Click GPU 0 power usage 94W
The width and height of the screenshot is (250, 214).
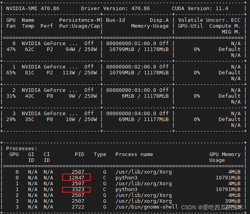pos(70,49)
